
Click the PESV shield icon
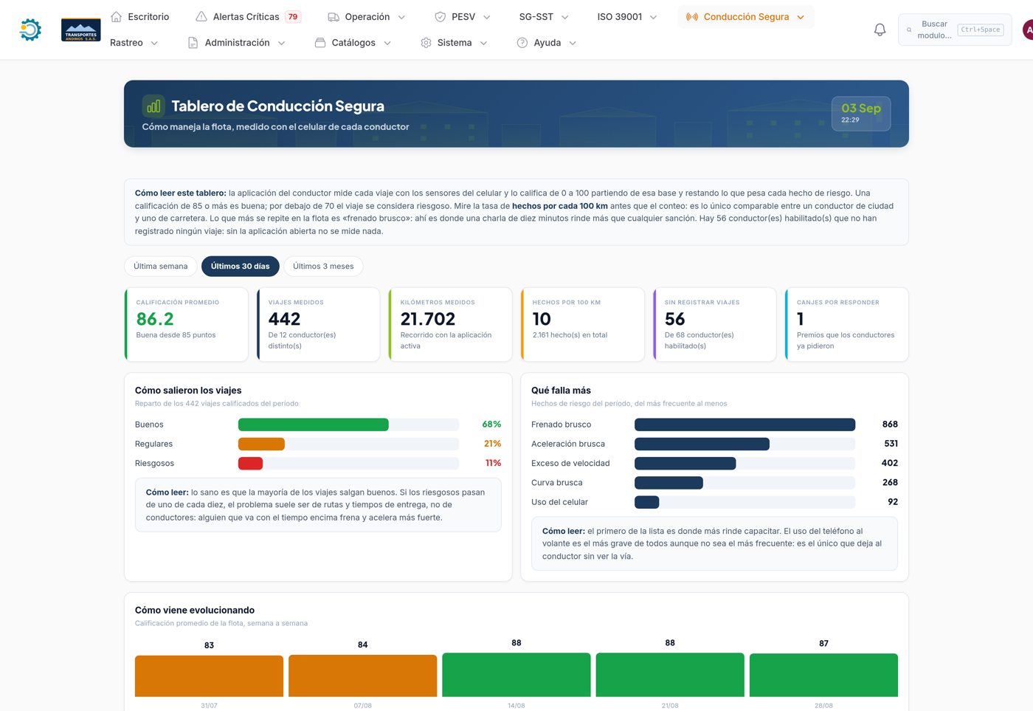[441, 16]
